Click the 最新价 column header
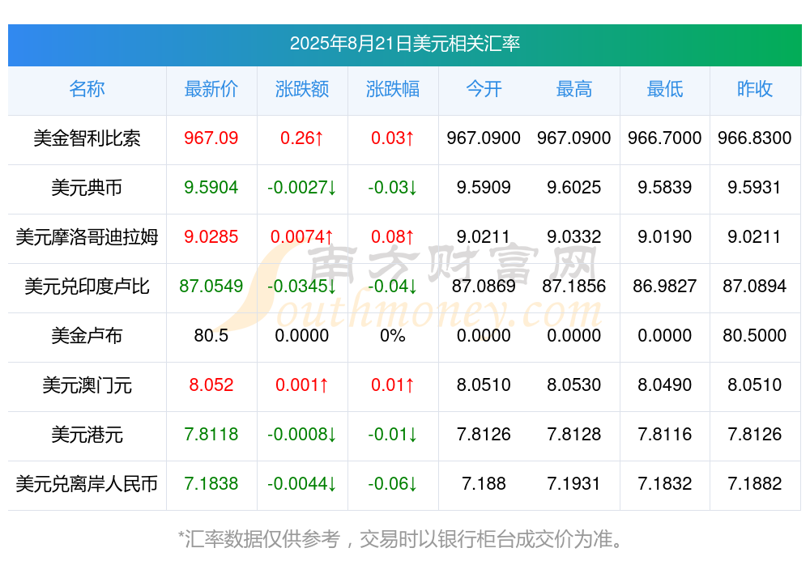The height and width of the screenshot is (565, 810). 211,89
